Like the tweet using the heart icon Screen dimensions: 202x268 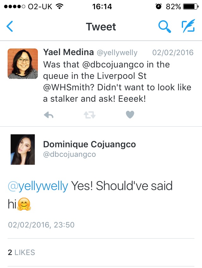[x=130, y=114]
